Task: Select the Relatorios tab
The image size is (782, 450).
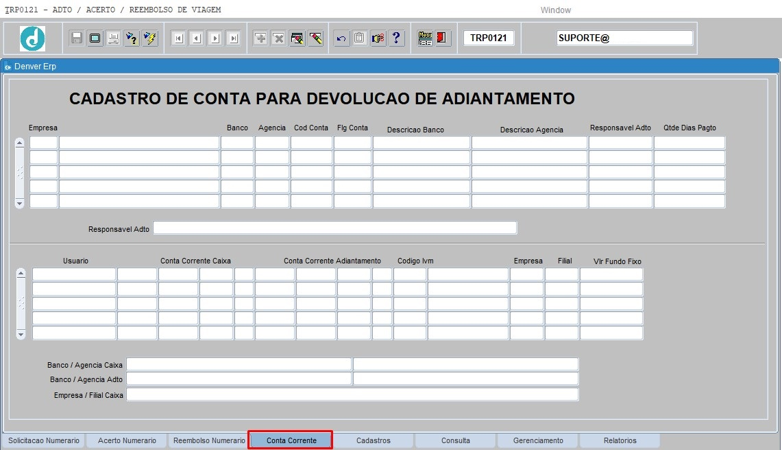Action: 620,440
